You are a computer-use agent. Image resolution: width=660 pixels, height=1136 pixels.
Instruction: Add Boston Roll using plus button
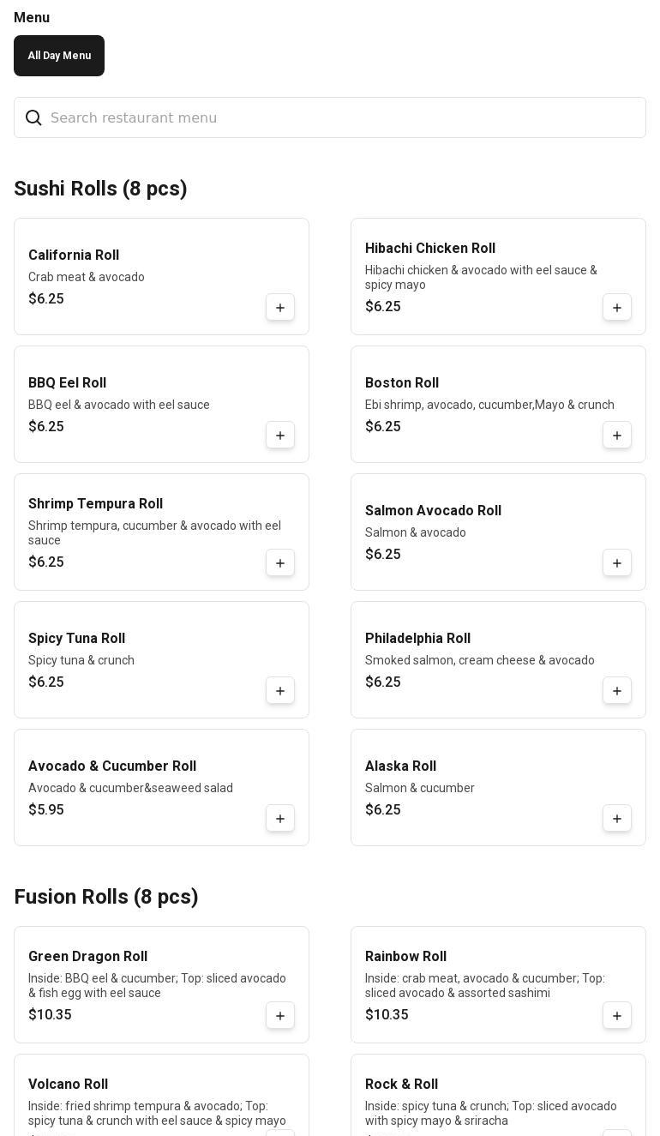617,436
